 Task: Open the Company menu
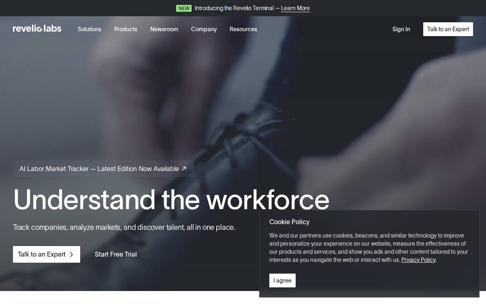click(x=204, y=29)
